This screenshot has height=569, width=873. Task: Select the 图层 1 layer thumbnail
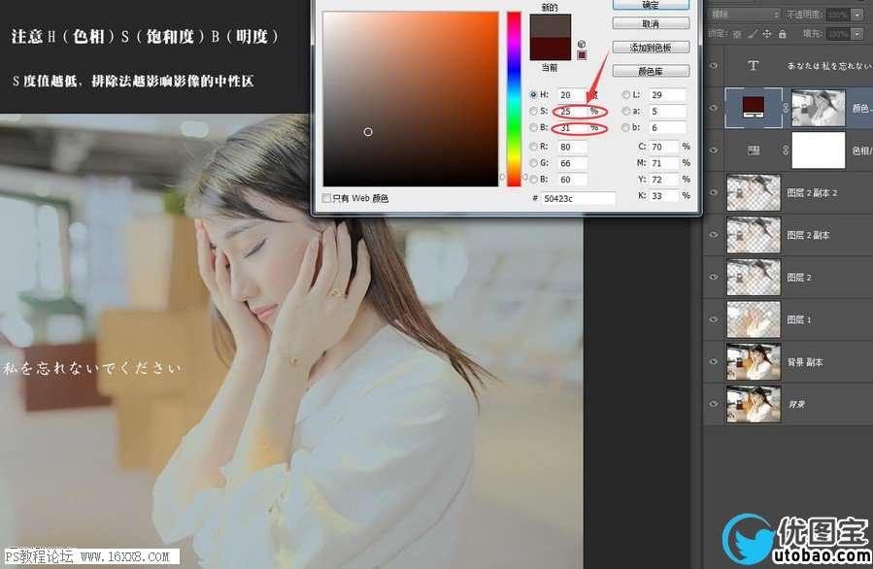tap(754, 319)
